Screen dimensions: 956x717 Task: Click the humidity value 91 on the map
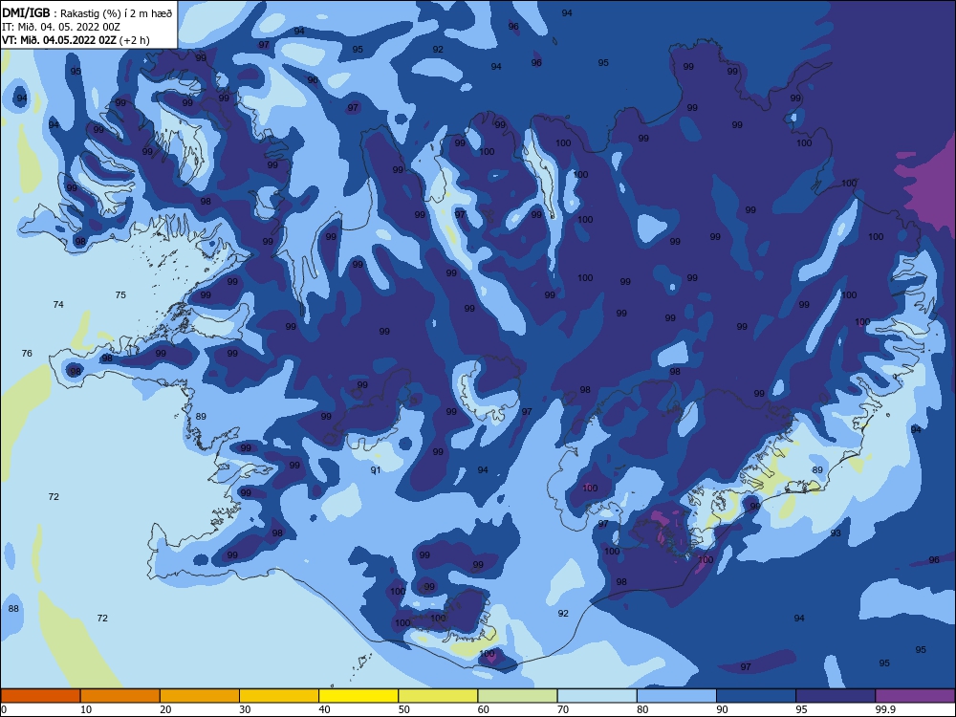coord(376,470)
